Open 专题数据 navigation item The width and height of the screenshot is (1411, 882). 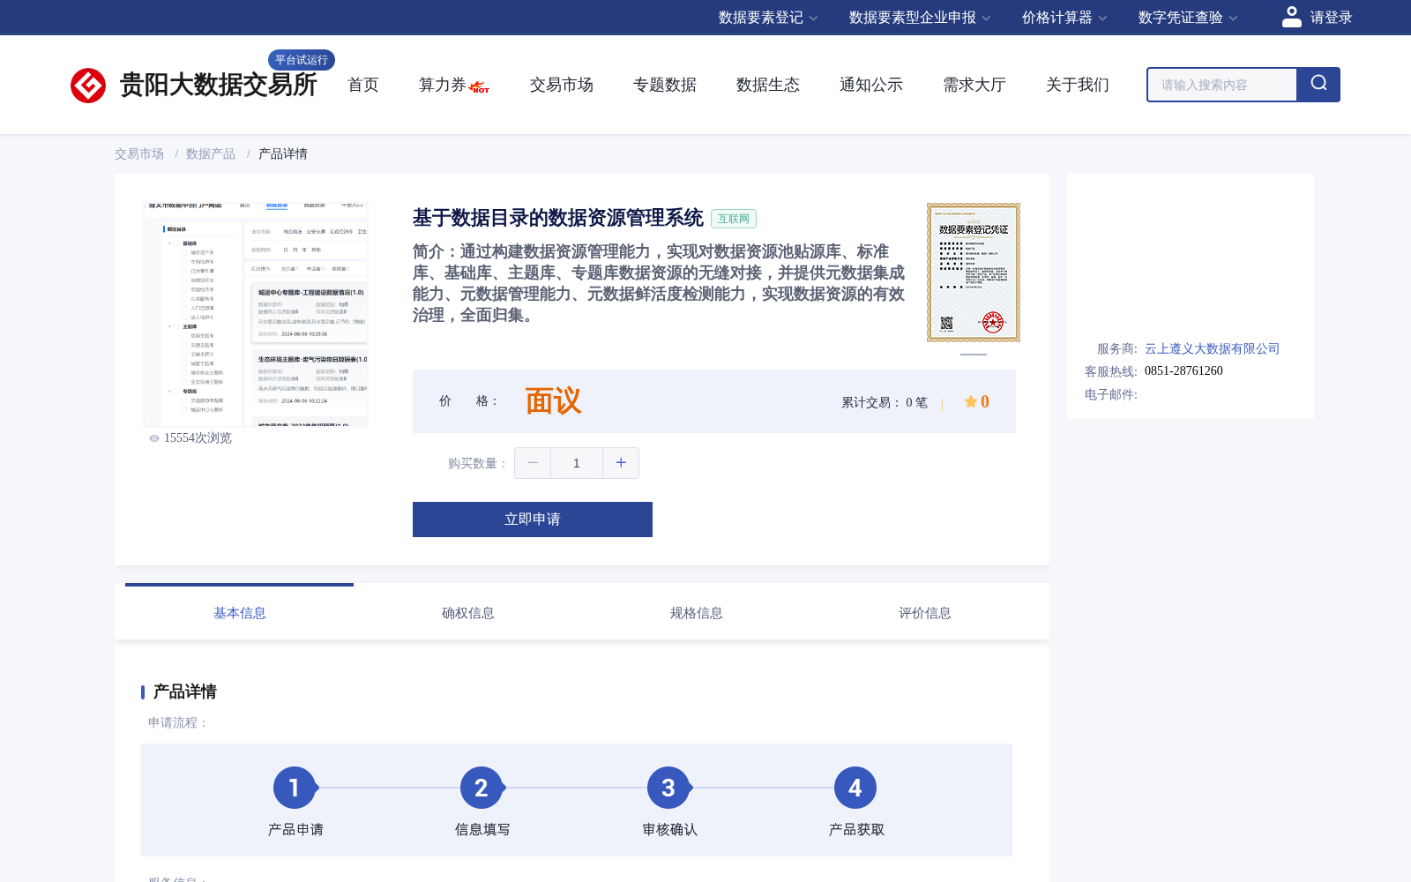coord(665,85)
